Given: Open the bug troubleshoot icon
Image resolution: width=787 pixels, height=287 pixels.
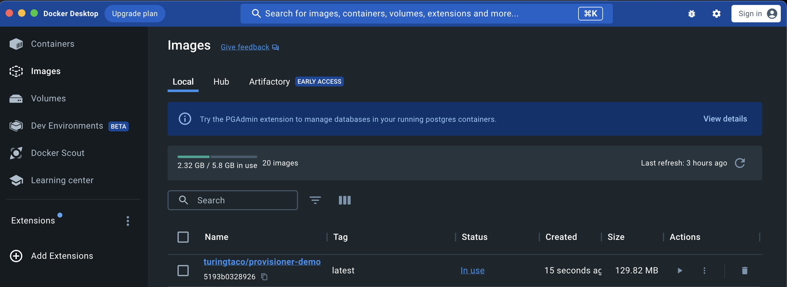Looking at the screenshot, I should [692, 14].
